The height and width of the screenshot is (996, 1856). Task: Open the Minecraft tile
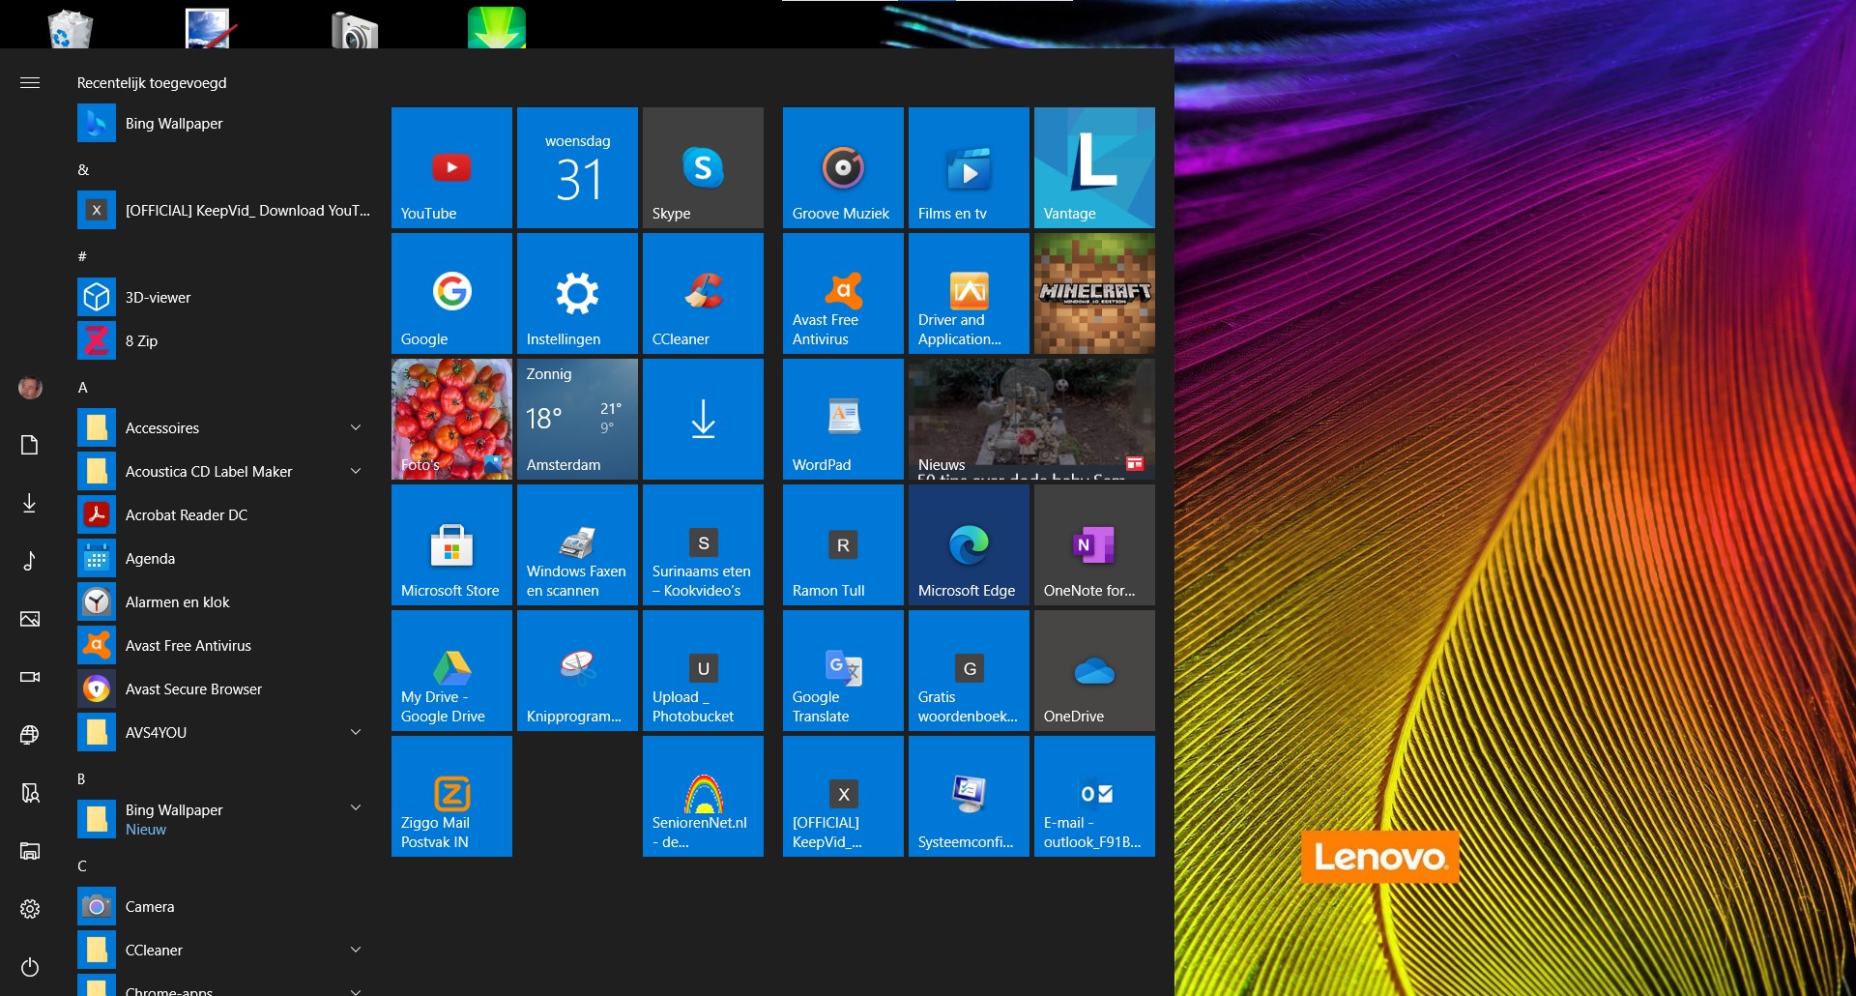point(1094,293)
